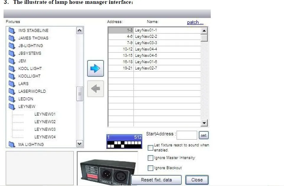Viewport: 284px width, 186px height.
Task: Click the blue right arrow add-fixture button
Action: point(95,68)
